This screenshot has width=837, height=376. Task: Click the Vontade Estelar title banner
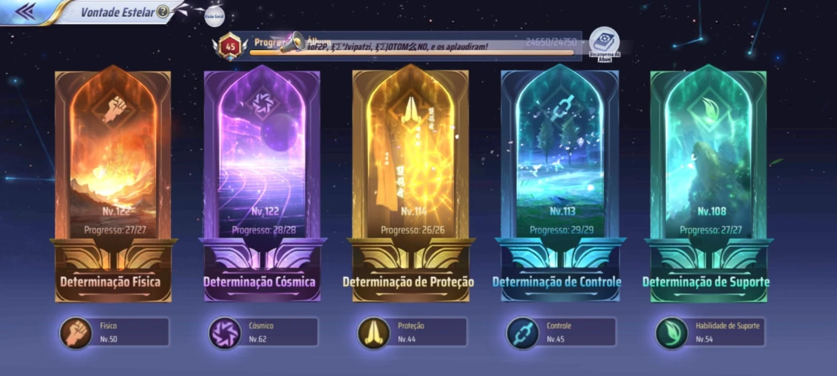click(117, 12)
